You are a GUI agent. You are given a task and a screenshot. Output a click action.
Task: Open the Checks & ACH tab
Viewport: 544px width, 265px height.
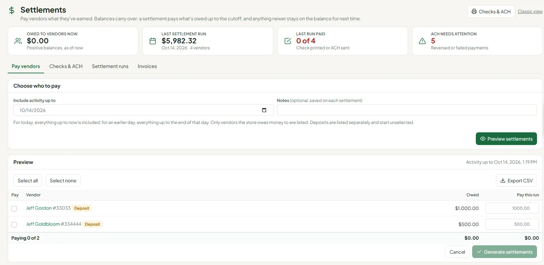(66, 66)
